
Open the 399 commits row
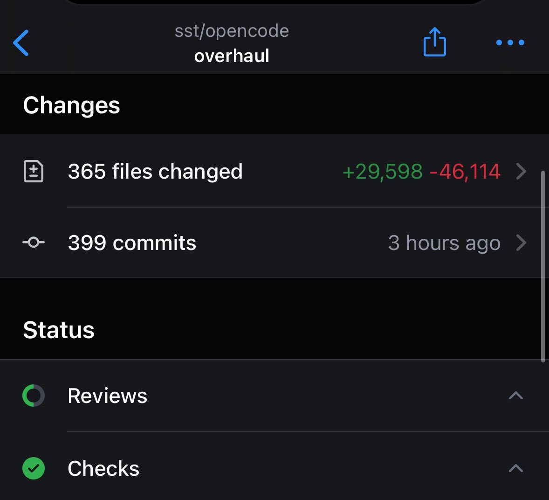[274, 243]
